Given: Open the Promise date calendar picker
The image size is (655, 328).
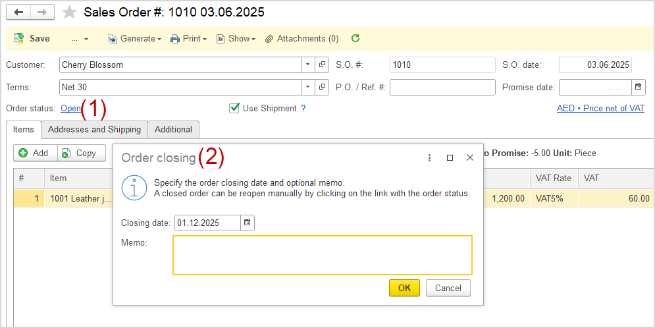Looking at the screenshot, I should 639,87.
